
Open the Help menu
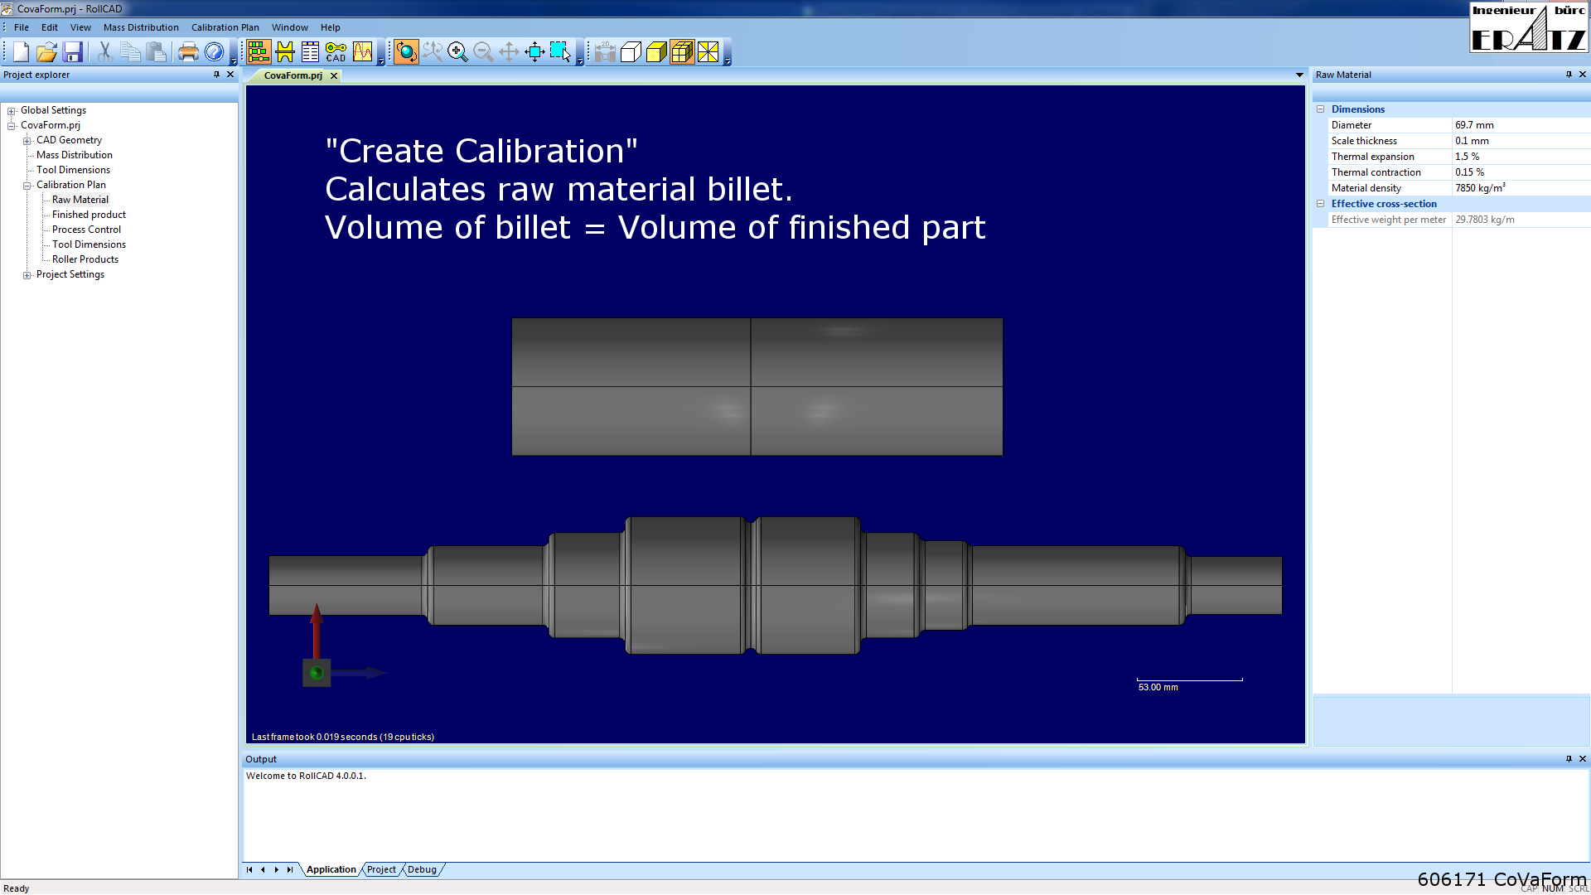coord(331,27)
